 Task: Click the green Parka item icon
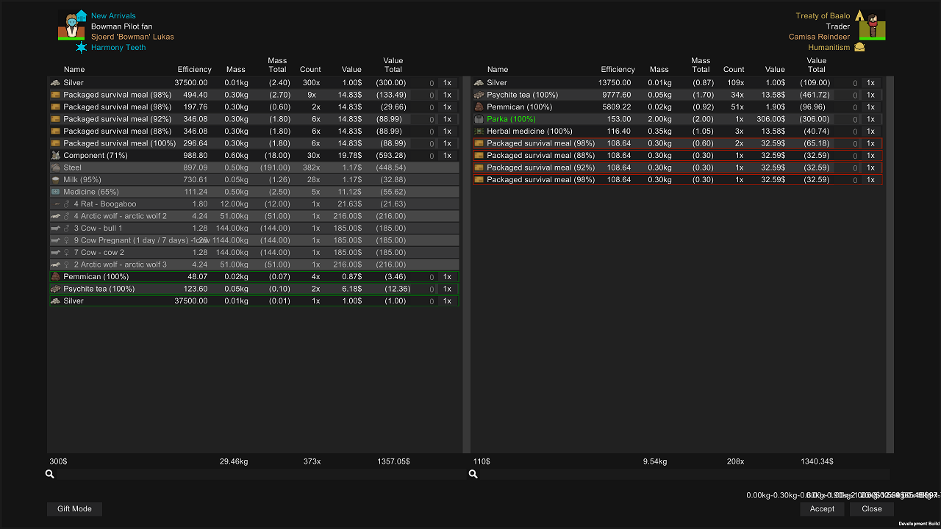[x=479, y=119]
